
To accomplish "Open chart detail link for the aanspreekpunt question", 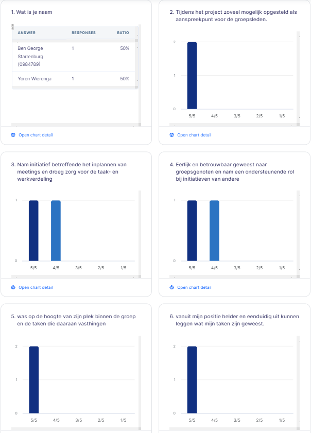I will tap(194, 135).
